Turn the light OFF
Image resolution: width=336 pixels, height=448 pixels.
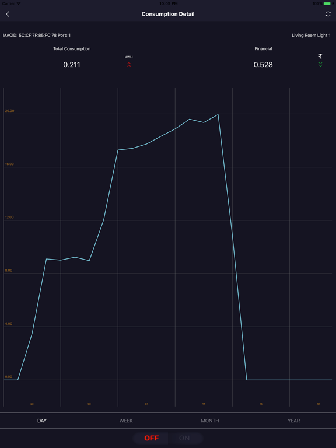point(152,438)
